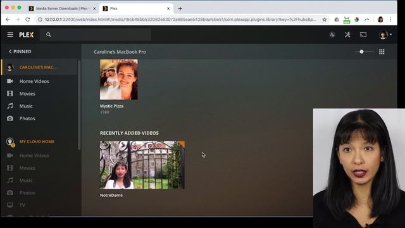
Task: Click the site info icon in the address bar
Action: pyautogui.click(x=40, y=20)
